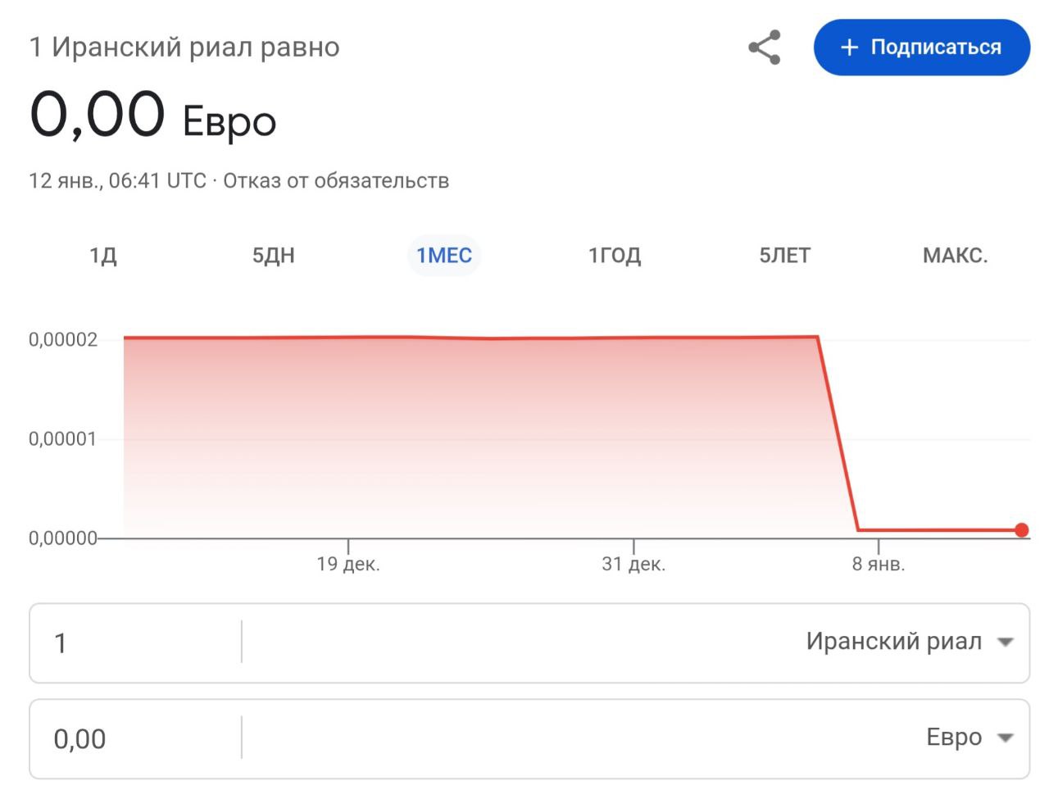Click the Подписаться button

click(921, 48)
